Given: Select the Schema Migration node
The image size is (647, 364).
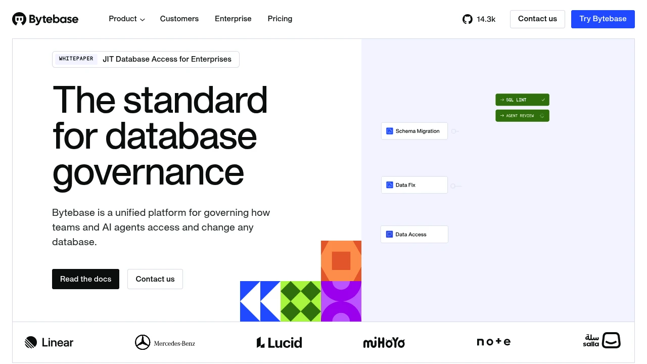Looking at the screenshot, I should 414,131.
